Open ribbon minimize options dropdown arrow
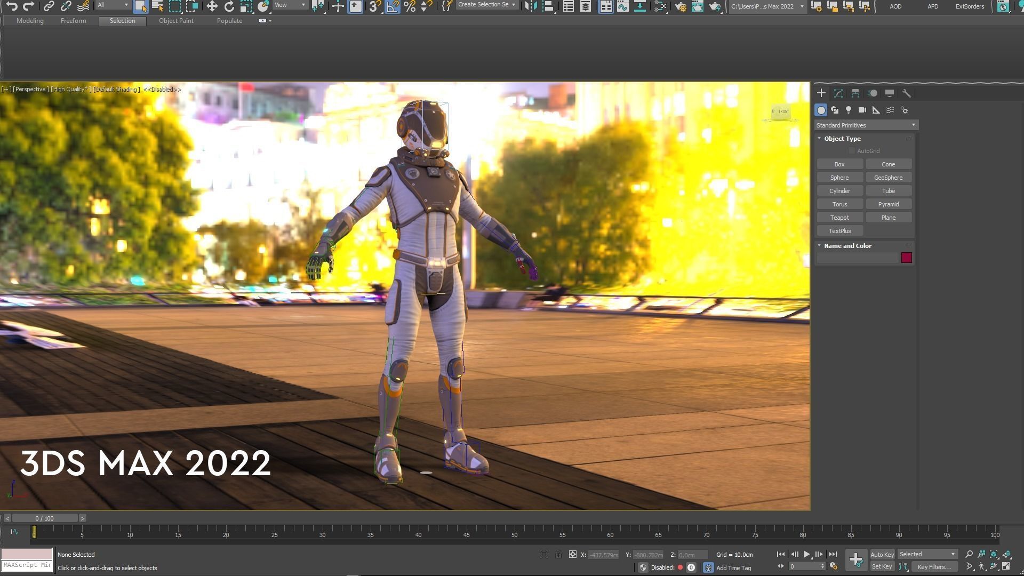The height and width of the screenshot is (576, 1024). pos(270,21)
